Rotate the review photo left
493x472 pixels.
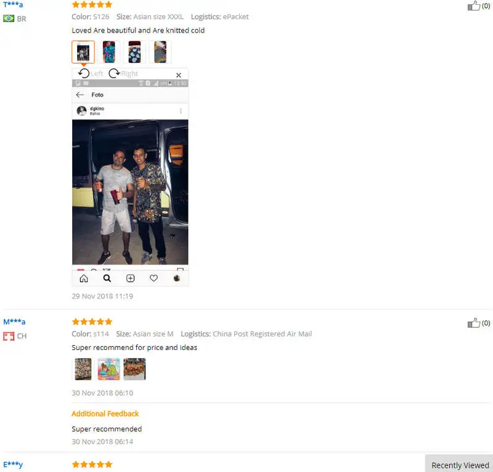pos(91,73)
